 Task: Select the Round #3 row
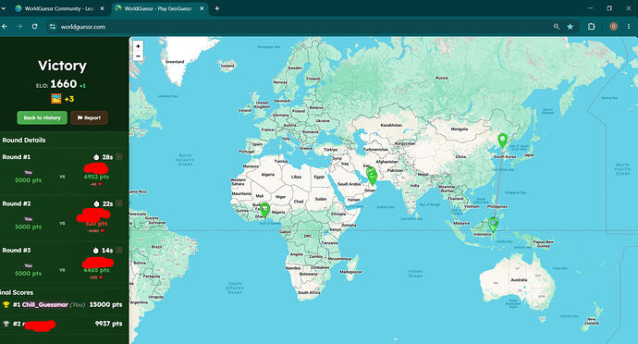tap(64, 265)
